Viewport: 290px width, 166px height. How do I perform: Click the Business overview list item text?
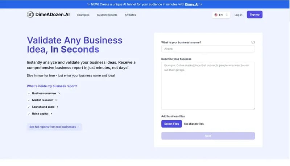click(44, 94)
